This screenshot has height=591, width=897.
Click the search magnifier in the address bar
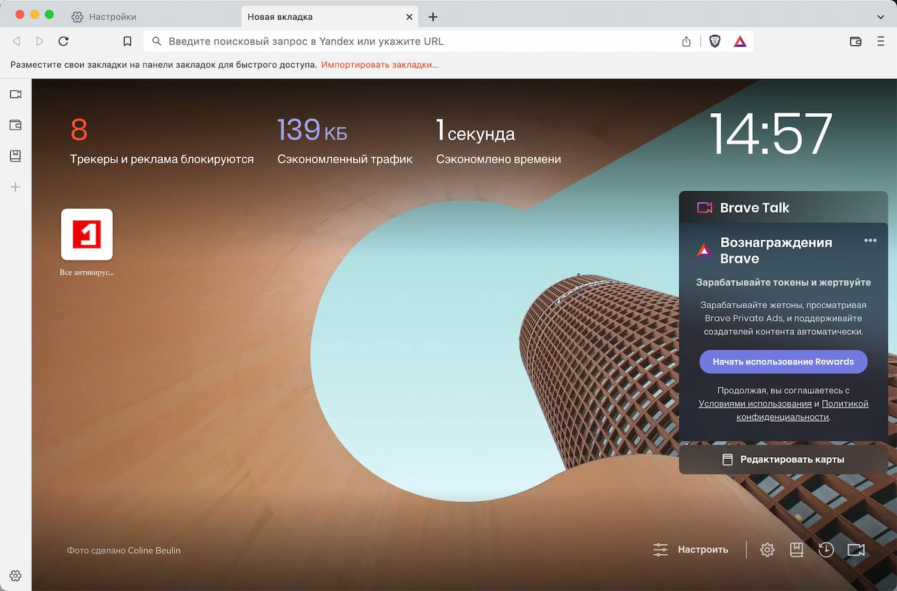157,41
